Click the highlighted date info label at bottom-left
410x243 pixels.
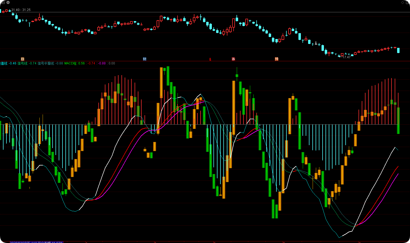point(36,242)
